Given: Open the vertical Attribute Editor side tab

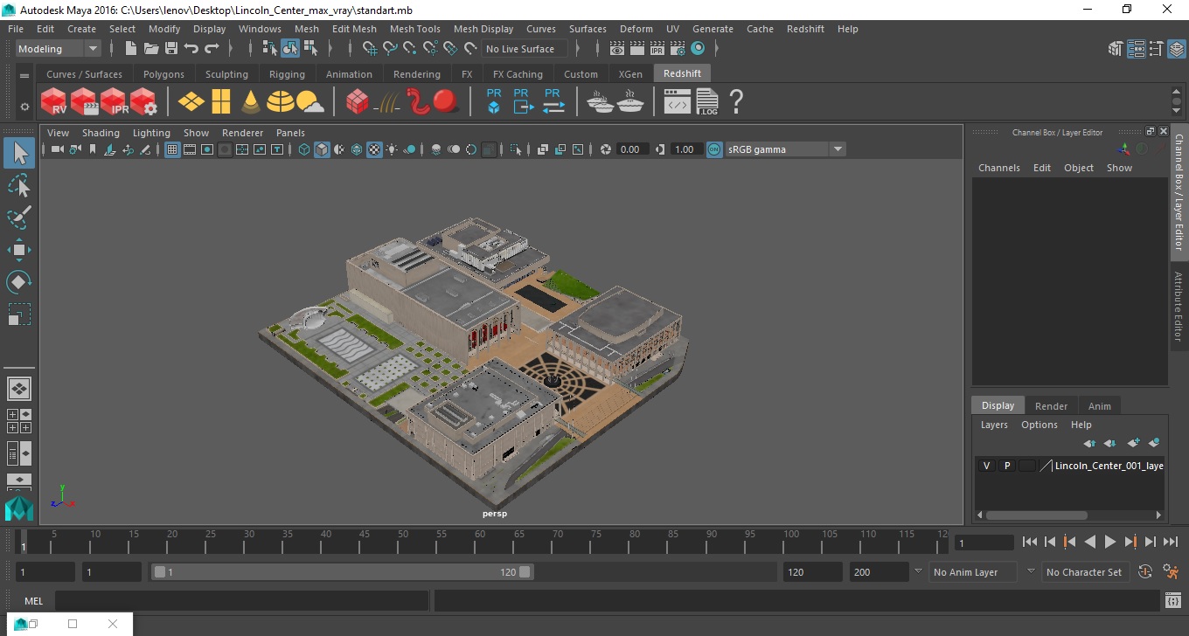Looking at the screenshot, I should click(x=1179, y=307).
